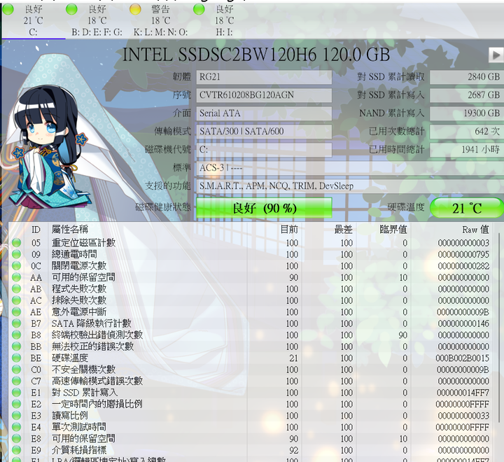Image resolution: width=504 pixels, height=462 pixels.
Task: Click interface field showing Serial ATA
Action: point(264,113)
